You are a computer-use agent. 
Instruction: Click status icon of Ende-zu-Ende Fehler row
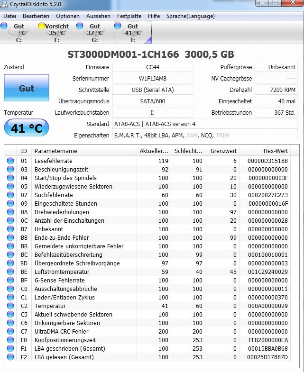pyautogui.click(x=10, y=238)
